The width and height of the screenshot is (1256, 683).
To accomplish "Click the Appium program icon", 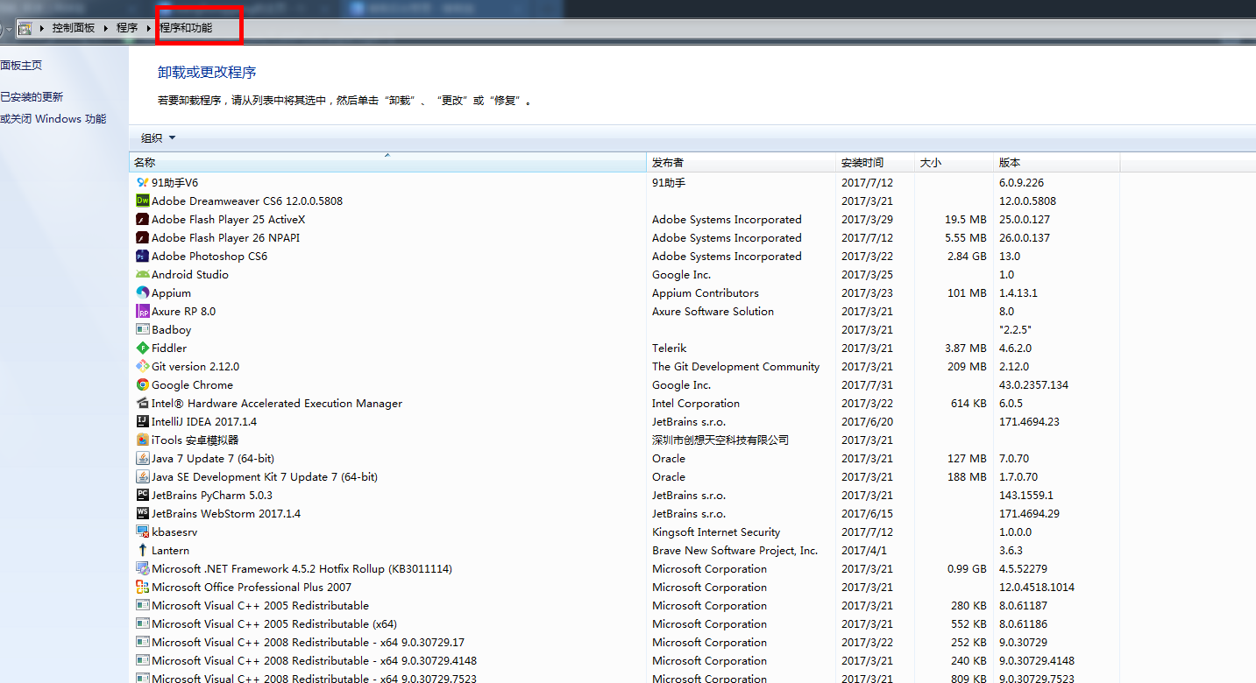I will point(143,292).
